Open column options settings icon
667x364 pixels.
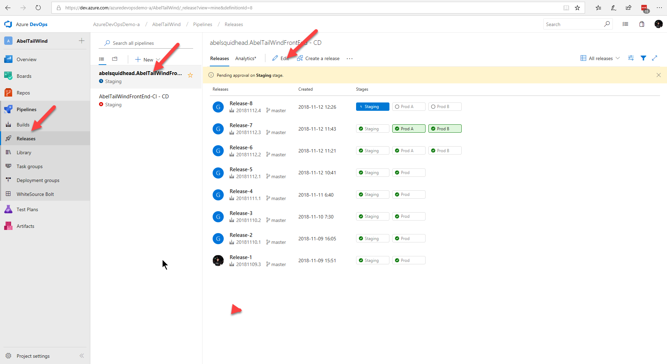[631, 58]
